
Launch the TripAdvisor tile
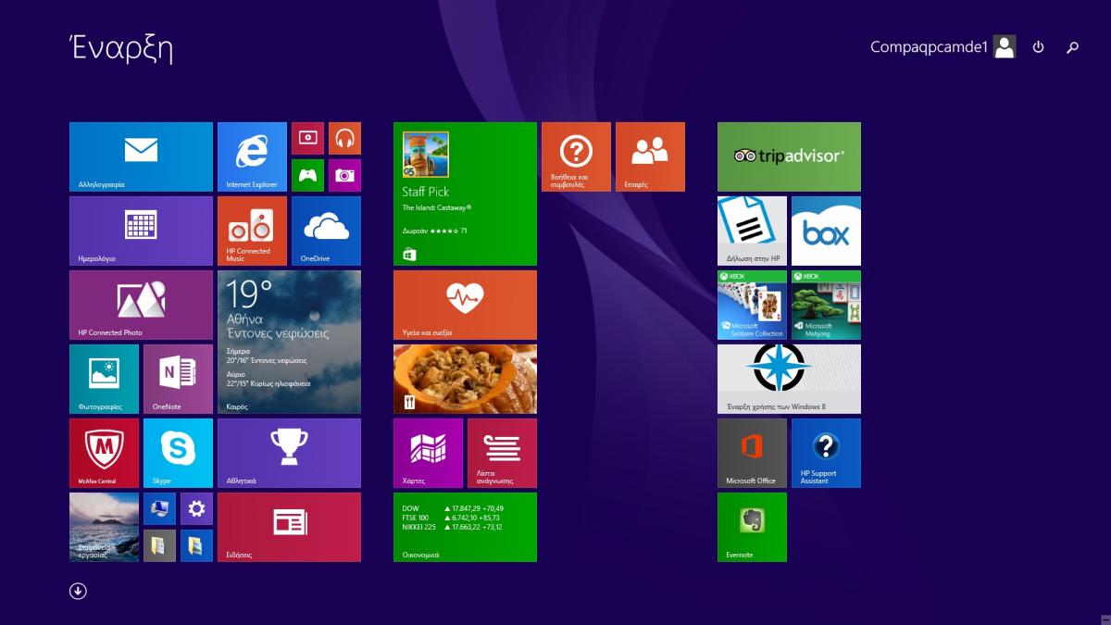[x=789, y=156]
